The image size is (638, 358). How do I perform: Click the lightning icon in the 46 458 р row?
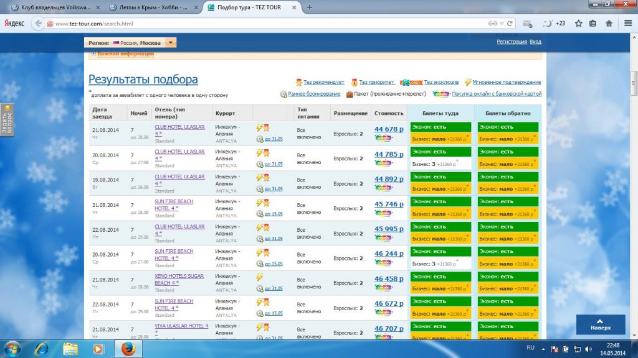click(x=259, y=277)
